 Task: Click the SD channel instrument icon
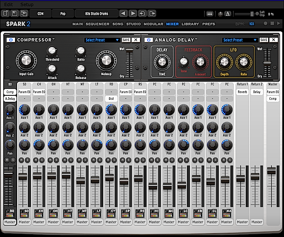[24, 212]
